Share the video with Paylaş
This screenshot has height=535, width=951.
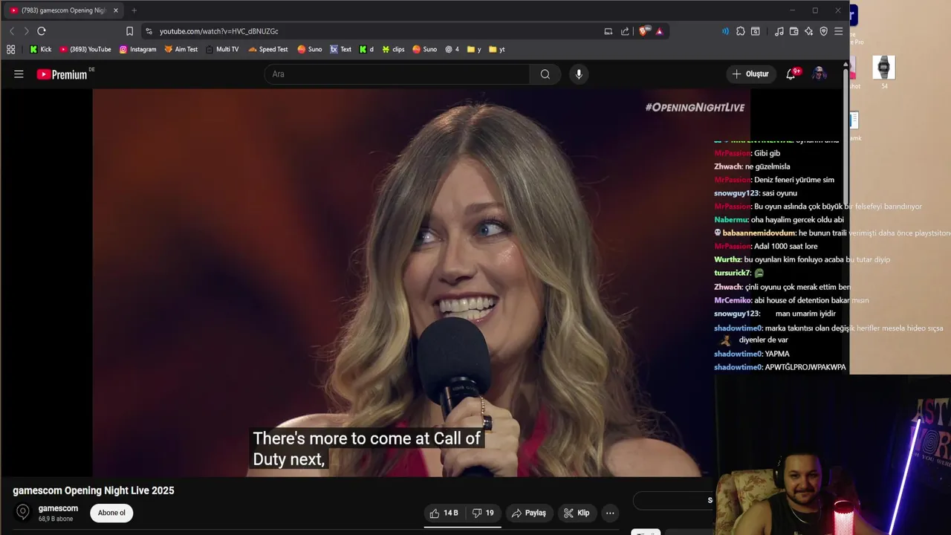529,513
